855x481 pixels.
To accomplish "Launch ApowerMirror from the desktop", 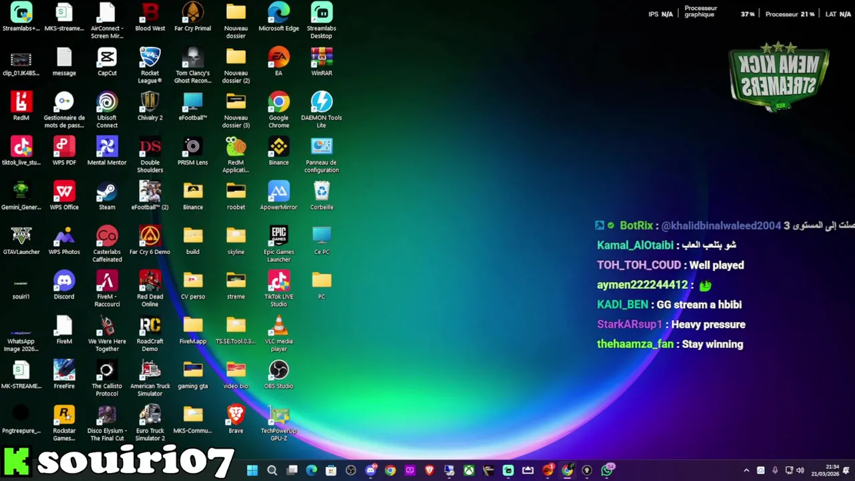I will click(279, 196).
